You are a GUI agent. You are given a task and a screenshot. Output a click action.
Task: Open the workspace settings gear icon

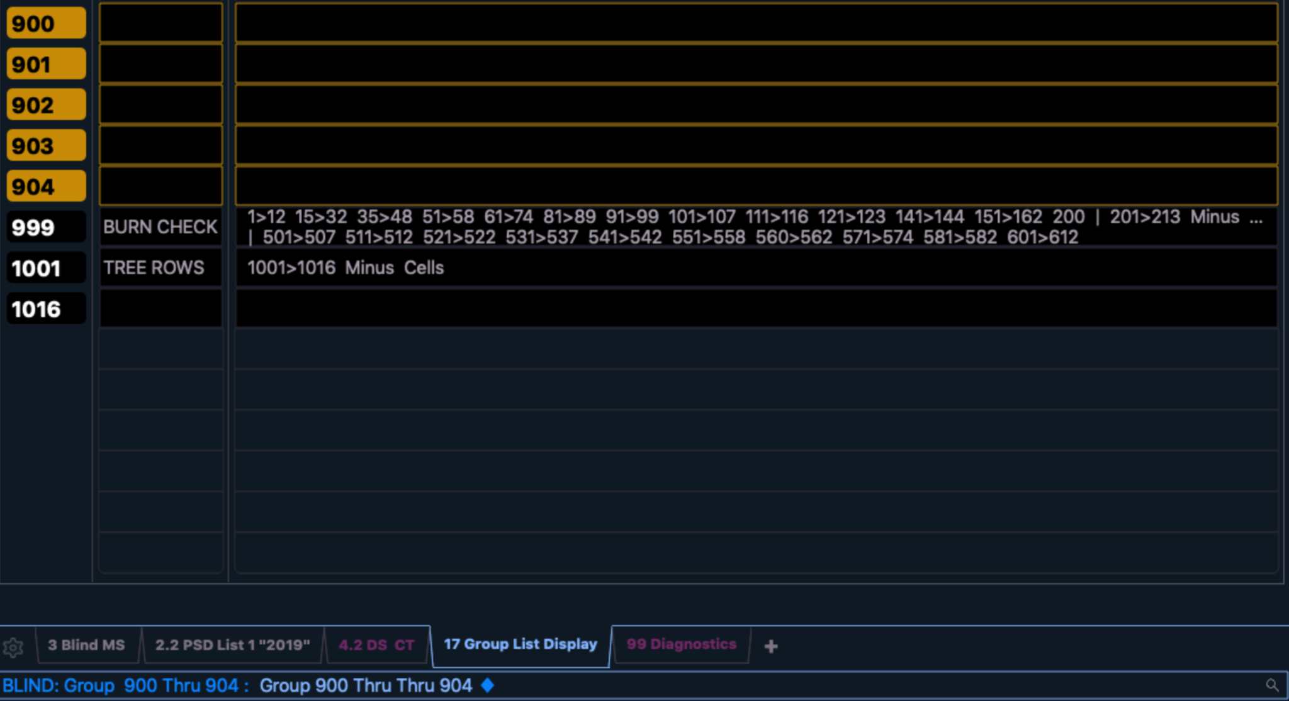13,646
